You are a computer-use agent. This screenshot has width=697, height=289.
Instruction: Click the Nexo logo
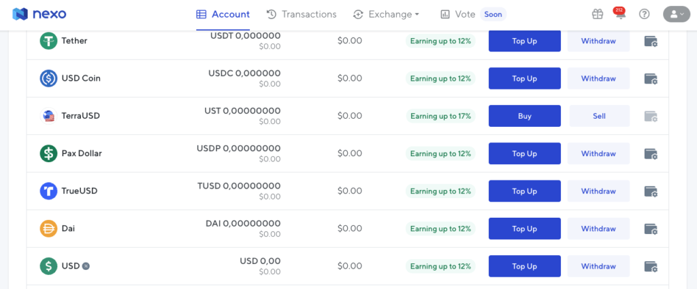click(x=39, y=14)
